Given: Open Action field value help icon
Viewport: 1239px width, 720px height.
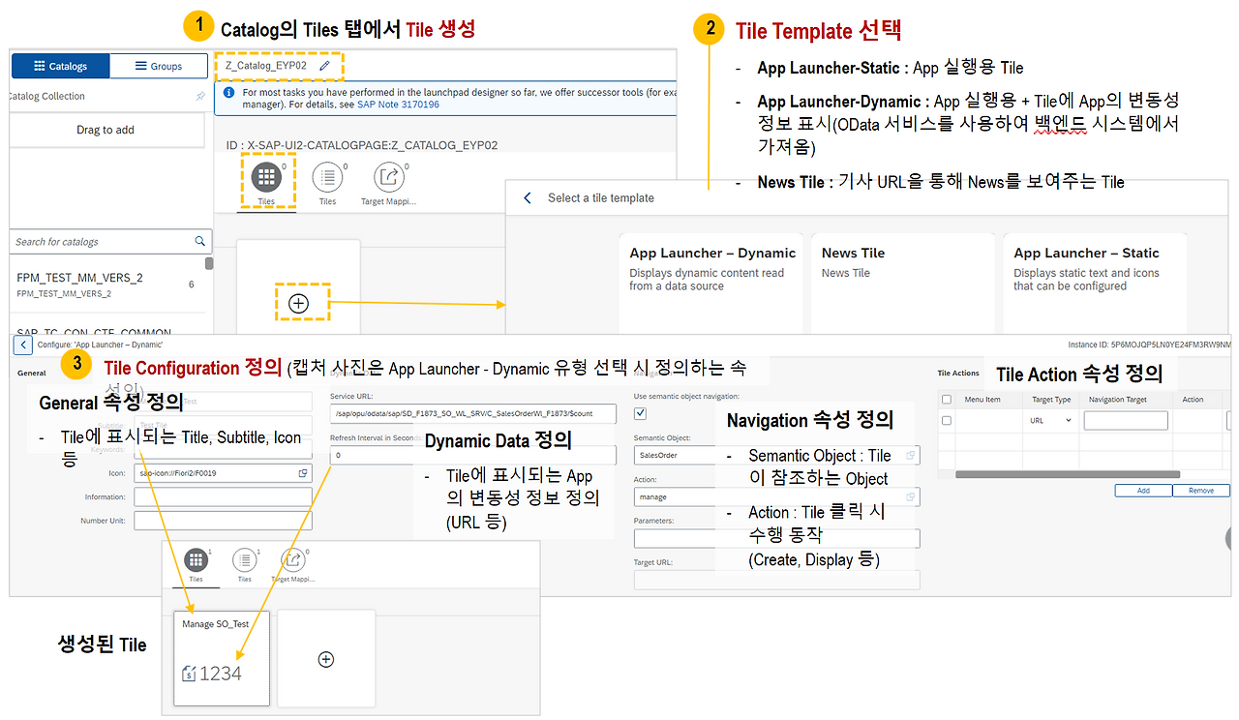Looking at the screenshot, I should point(911,496).
